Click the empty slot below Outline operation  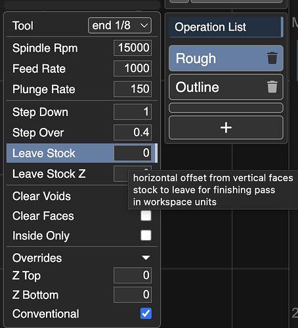point(226,108)
